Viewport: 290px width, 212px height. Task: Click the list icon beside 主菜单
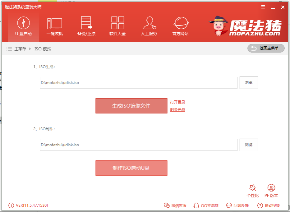click(9, 49)
